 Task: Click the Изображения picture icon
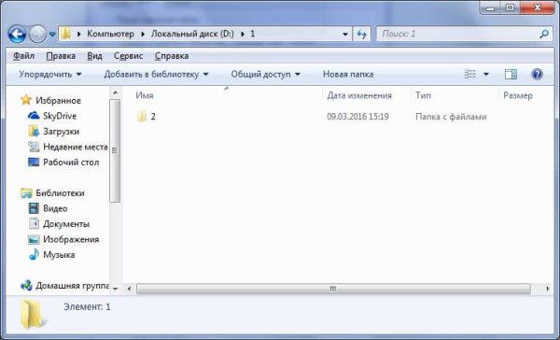(x=34, y=239)
